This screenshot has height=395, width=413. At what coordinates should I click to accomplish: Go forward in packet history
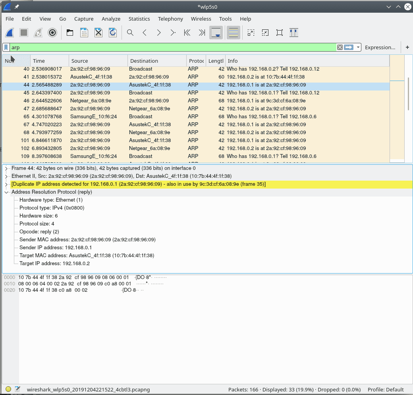[158, 33]
